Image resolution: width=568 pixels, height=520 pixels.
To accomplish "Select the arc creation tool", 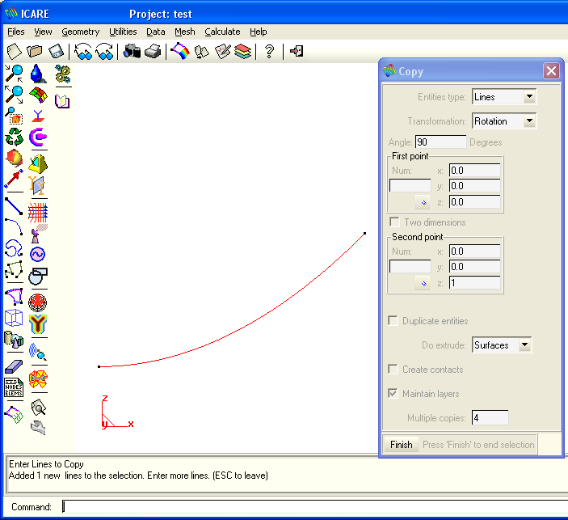I will [x=14, y=226].
